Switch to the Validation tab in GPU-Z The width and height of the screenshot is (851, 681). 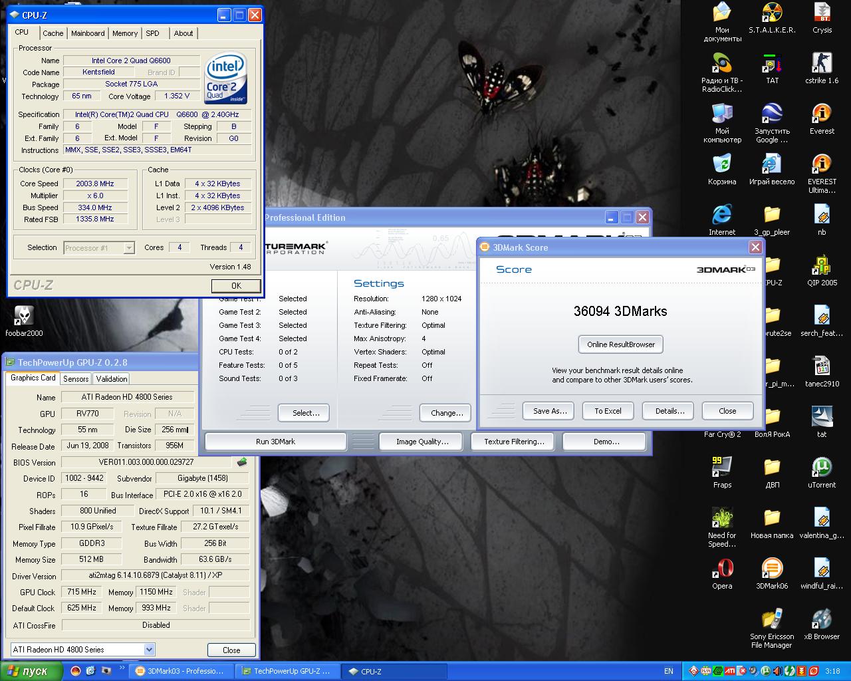pos(112,378)
